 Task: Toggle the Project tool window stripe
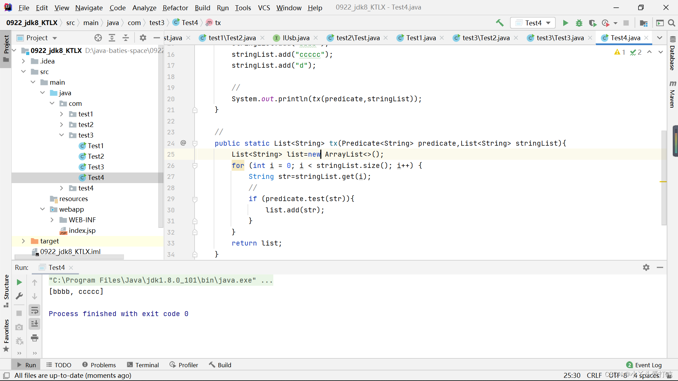(x=6, y=49)
